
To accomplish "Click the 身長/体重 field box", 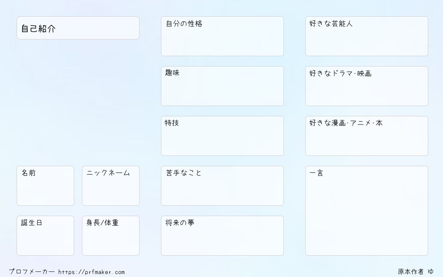I will click(111, 236).
